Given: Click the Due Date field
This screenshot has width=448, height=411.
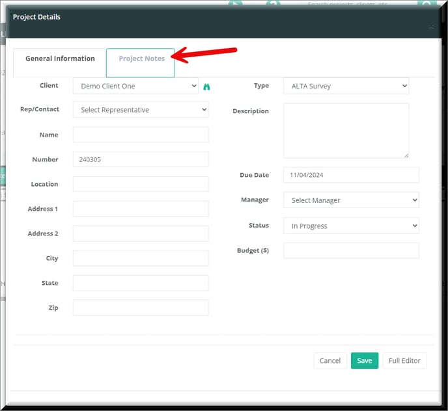Looking at the screenshot, I should (351, 175).
